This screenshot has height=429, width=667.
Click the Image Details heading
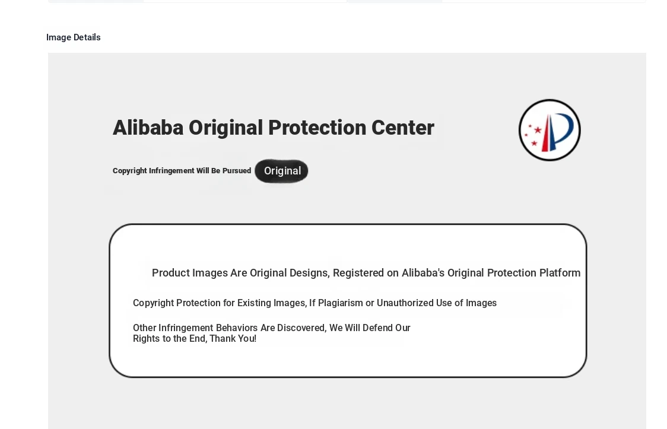pos(74,37)
